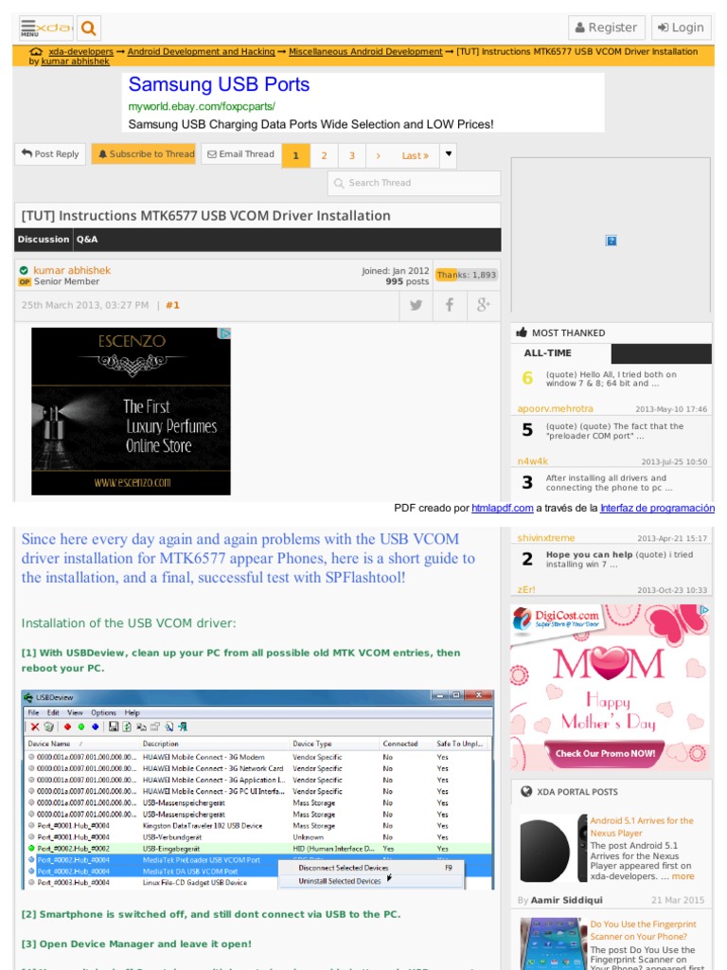Open Samsung USB Ports ad headline

[219, 84]
